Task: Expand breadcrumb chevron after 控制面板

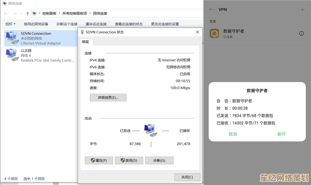Action: 59,14
